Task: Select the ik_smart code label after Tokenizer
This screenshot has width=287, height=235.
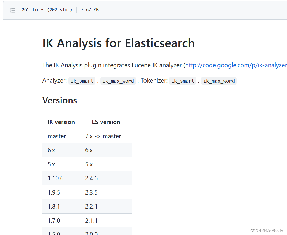Action: 183,81
